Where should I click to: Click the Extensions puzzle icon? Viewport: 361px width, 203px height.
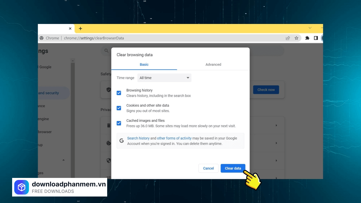tap(307, 38)
